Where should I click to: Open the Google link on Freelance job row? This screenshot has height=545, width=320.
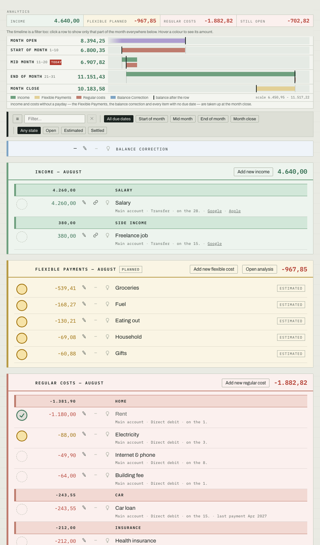(x=215, y=244)
